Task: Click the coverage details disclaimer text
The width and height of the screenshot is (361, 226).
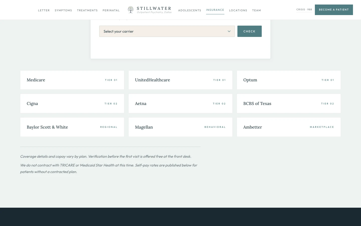Action: click(x=106, y=156)
